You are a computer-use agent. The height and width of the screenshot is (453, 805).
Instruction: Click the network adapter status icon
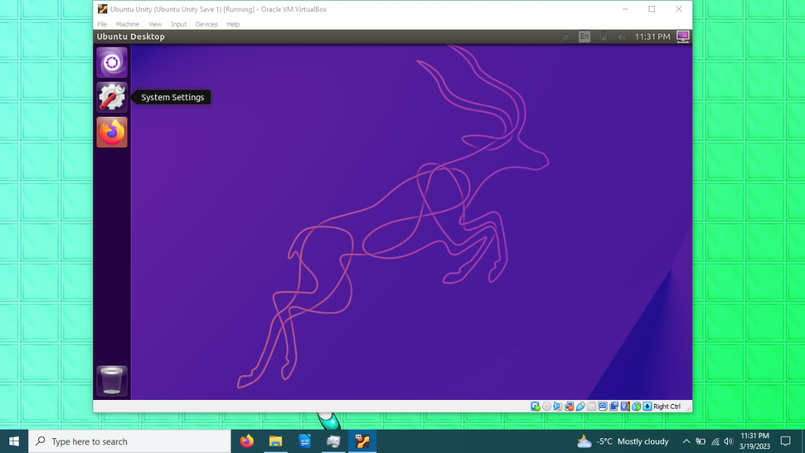[569, 406]
